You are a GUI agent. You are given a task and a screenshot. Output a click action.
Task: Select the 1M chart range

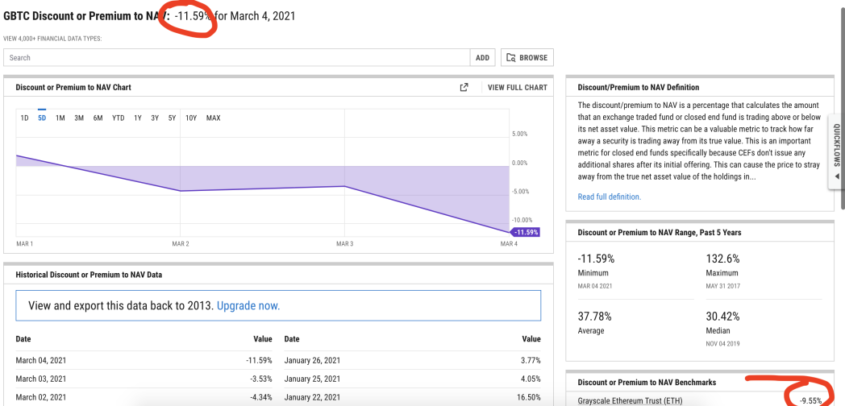(x=60, y=118)
